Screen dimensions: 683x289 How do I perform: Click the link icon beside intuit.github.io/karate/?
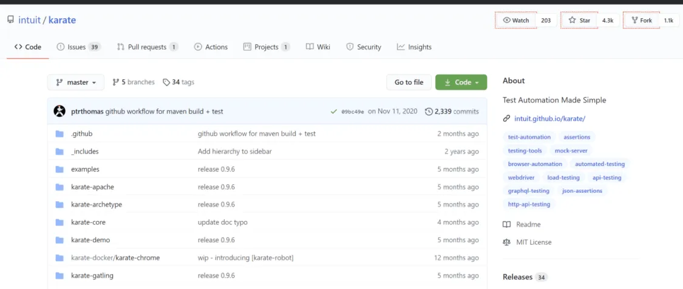click(x=506, y=118)
